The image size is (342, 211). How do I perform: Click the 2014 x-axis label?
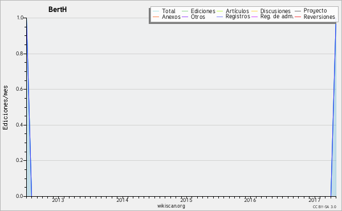tap(122, 200)
